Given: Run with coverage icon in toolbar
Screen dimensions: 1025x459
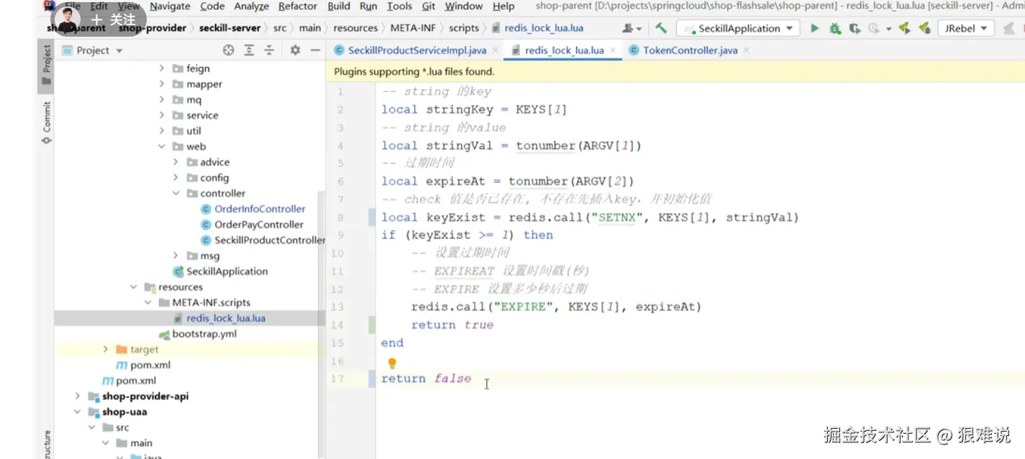Looking at the screenshot, I should pyautogui.click(x=855, y=29).
